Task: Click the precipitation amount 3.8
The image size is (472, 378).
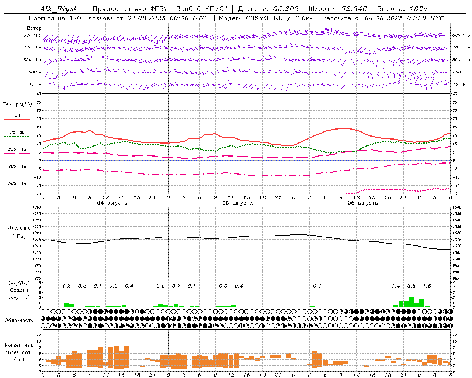Action: [x=411, y=286]
